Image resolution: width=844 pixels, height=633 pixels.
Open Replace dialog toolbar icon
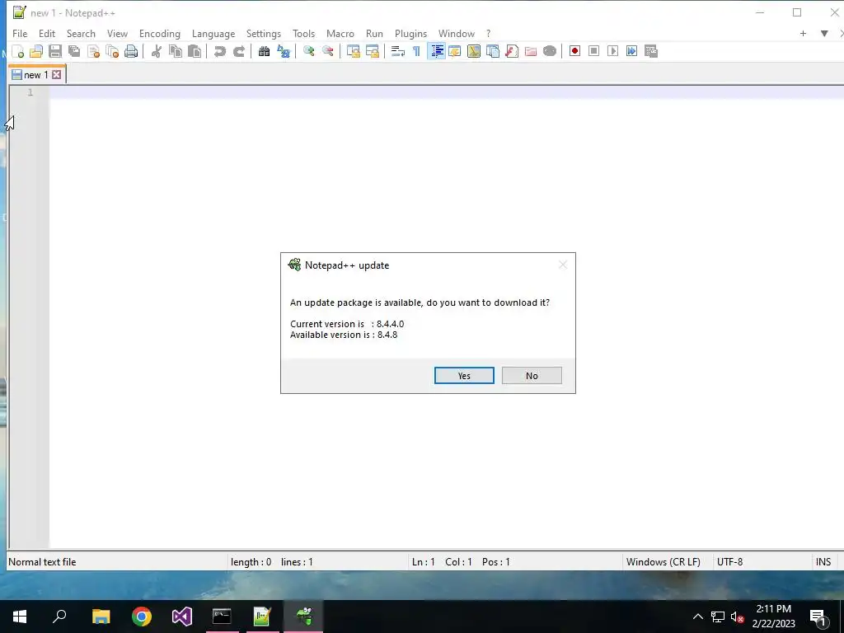pyautogui.click(x=284, y=51)
